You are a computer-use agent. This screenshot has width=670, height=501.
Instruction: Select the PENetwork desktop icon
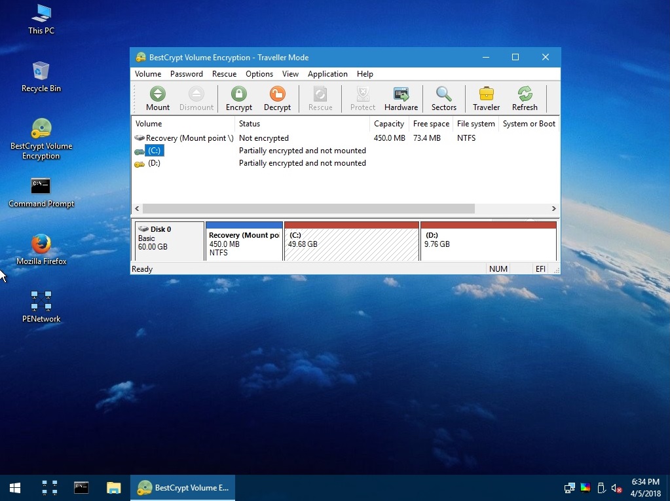click(41, 307)
